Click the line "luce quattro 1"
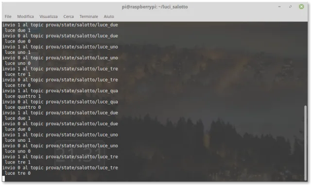Image resolution: width=311 pixels, height=185 pixels. pos(23,96)
